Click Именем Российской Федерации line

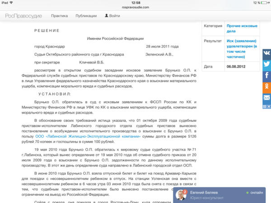pos(115,38)
